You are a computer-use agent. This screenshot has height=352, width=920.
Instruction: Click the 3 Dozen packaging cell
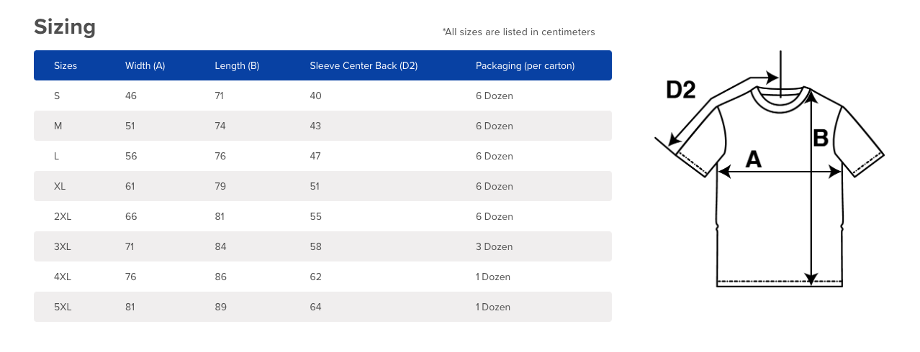[494, 246]
